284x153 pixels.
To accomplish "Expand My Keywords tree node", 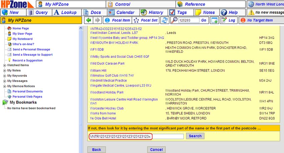I will (5, 76).
